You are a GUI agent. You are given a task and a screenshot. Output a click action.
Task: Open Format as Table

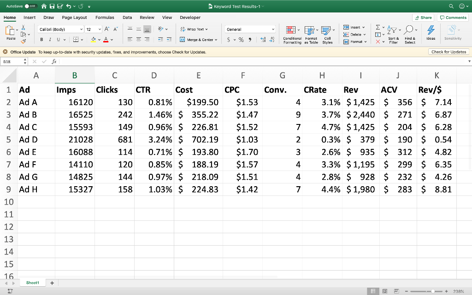pos(311,35)
